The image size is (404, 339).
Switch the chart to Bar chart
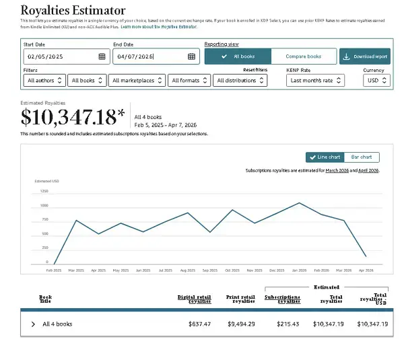coord(362,157)
